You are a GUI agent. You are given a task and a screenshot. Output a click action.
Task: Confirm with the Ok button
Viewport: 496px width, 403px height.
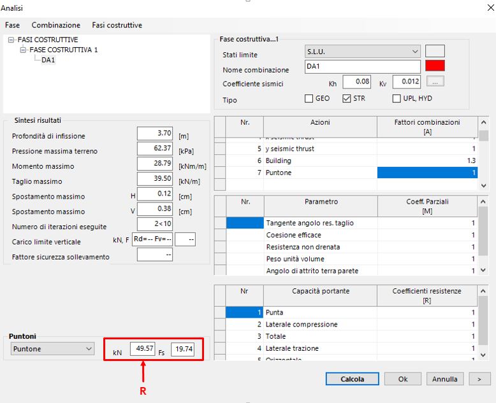pos(402,379)
